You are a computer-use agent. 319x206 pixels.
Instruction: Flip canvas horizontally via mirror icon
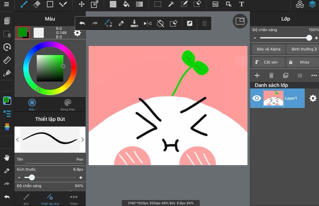tap(147, 23)
